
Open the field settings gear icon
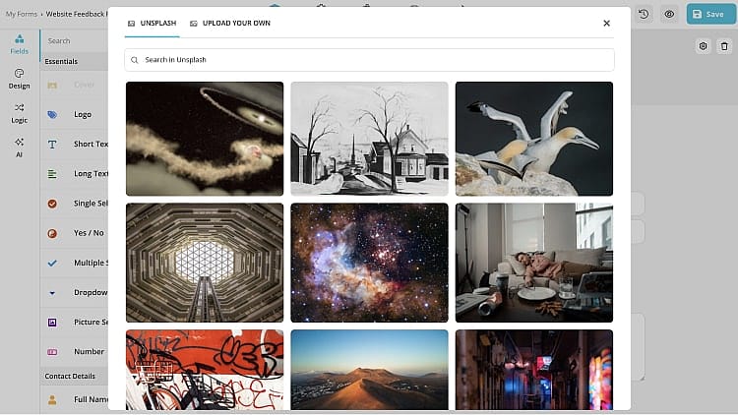coord(704,46)
